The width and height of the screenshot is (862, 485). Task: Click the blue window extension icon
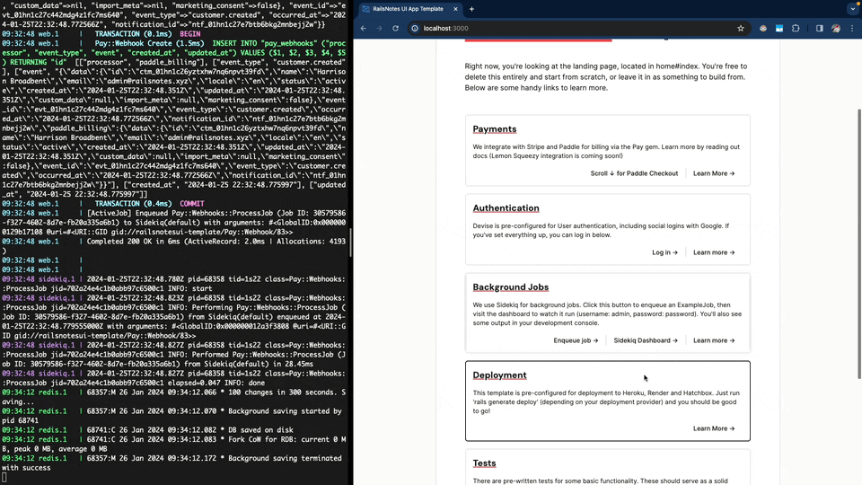(779, 28)
